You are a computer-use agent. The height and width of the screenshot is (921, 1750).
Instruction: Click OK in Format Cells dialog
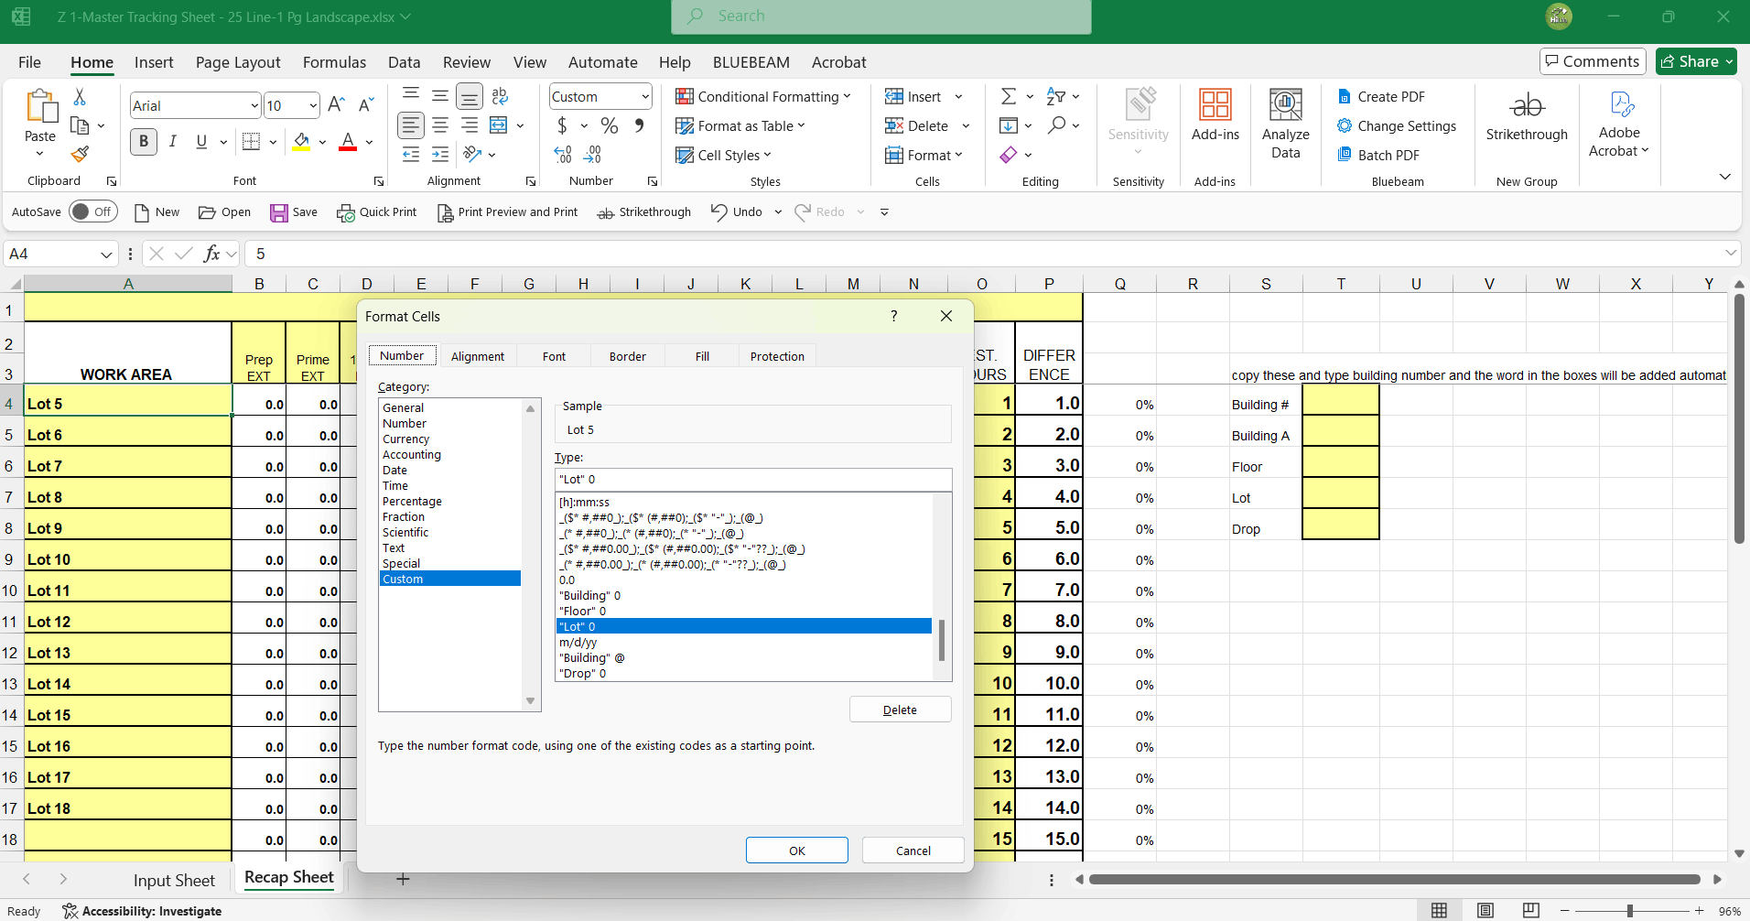pos(797,851)
